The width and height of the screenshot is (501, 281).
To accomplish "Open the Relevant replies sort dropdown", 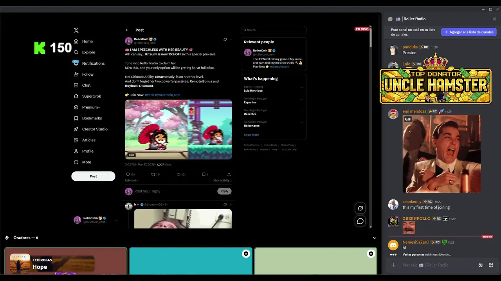I will 132,180.
